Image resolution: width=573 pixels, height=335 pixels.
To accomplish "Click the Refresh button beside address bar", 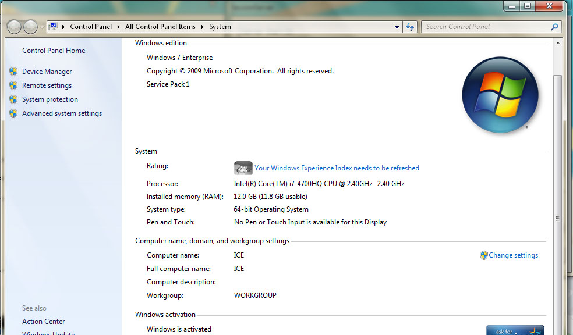I will pos(409,27).
